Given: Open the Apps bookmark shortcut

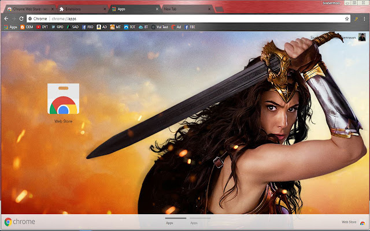Looking at the screenshot, I should (10, 27).
